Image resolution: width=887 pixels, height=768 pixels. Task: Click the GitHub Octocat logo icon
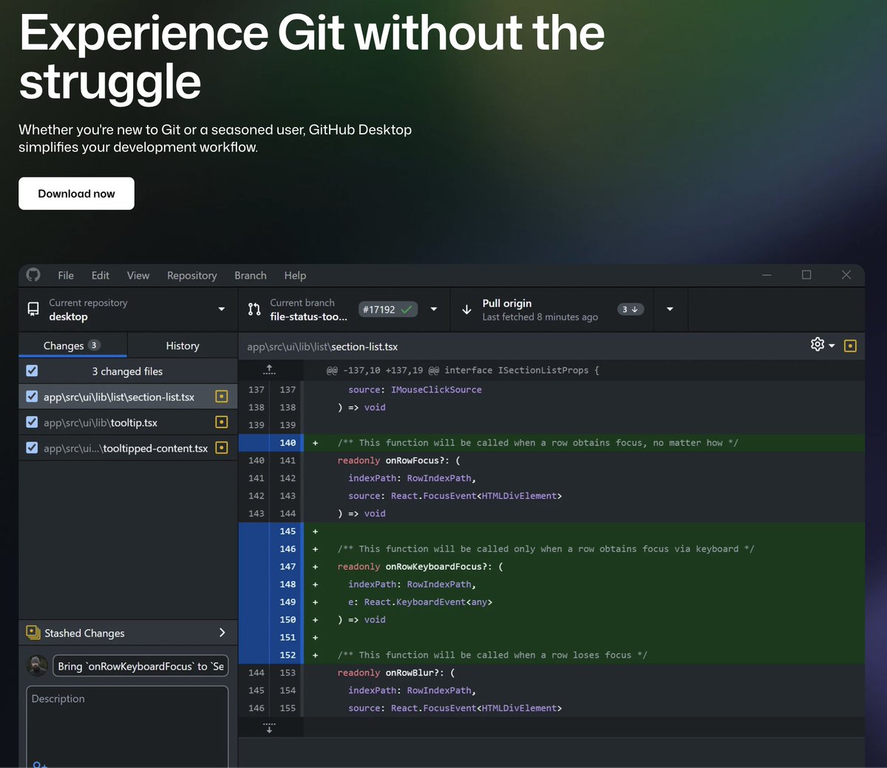33,275
